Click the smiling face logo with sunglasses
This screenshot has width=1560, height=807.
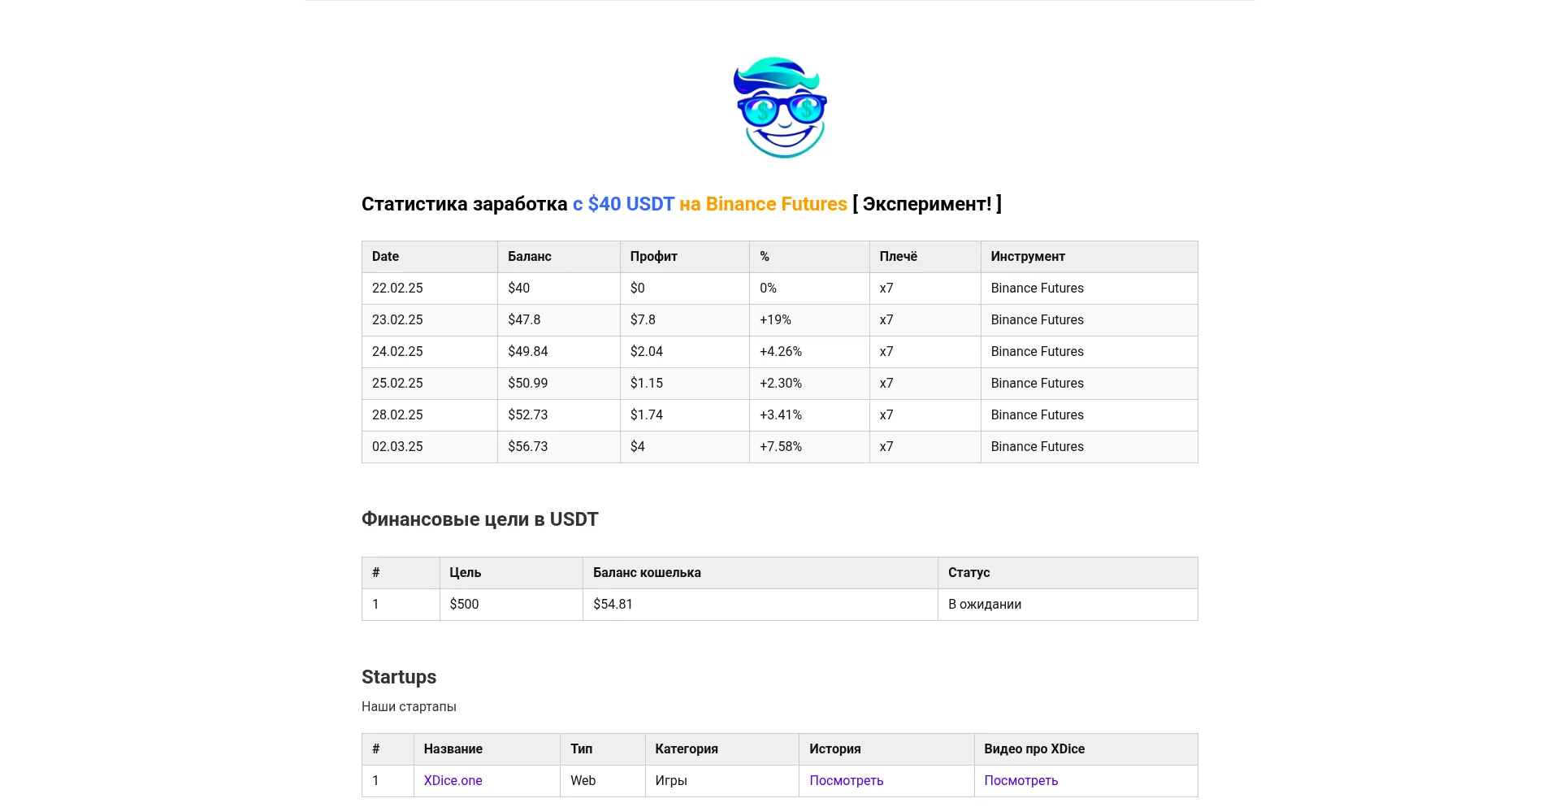click(780, 107)
